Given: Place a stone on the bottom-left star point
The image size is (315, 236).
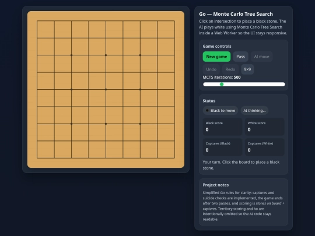Looking at the screenshot, I should click(72, 124).
